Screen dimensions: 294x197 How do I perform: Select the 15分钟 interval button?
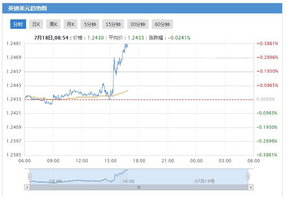(113, 24)
